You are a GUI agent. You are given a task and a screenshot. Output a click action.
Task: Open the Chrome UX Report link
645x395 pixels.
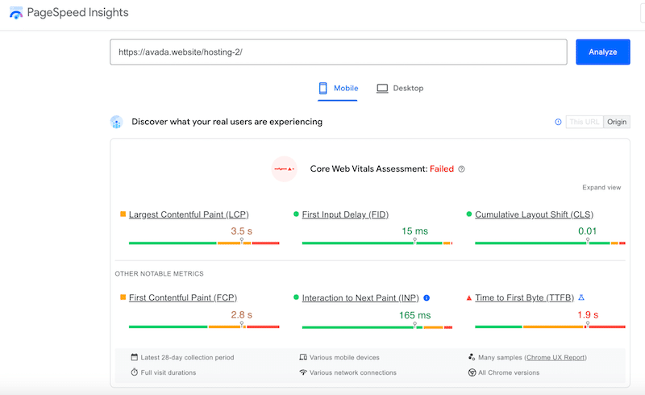pos(556,357)
